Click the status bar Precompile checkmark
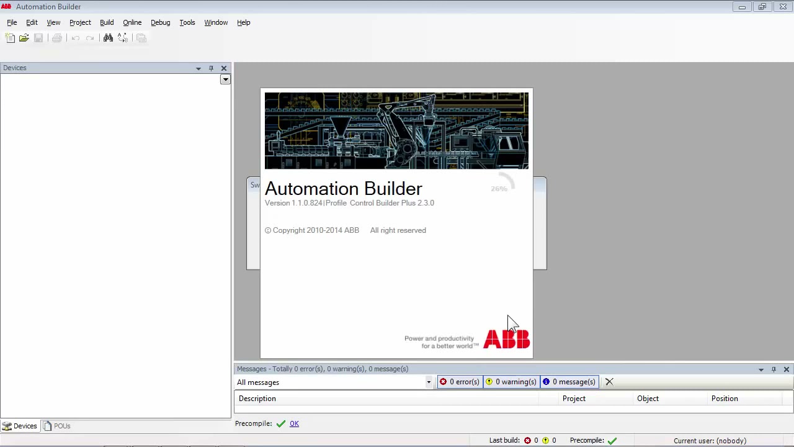 click(612, 441)
